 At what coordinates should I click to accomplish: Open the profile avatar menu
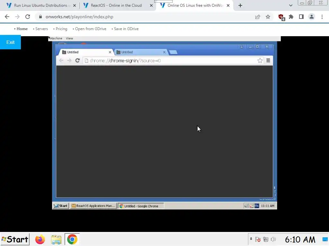pyautogui.click(x=312, y=17)
